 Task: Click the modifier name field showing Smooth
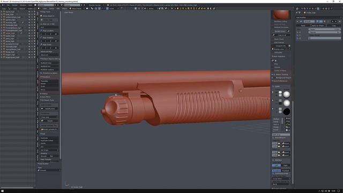309,21
